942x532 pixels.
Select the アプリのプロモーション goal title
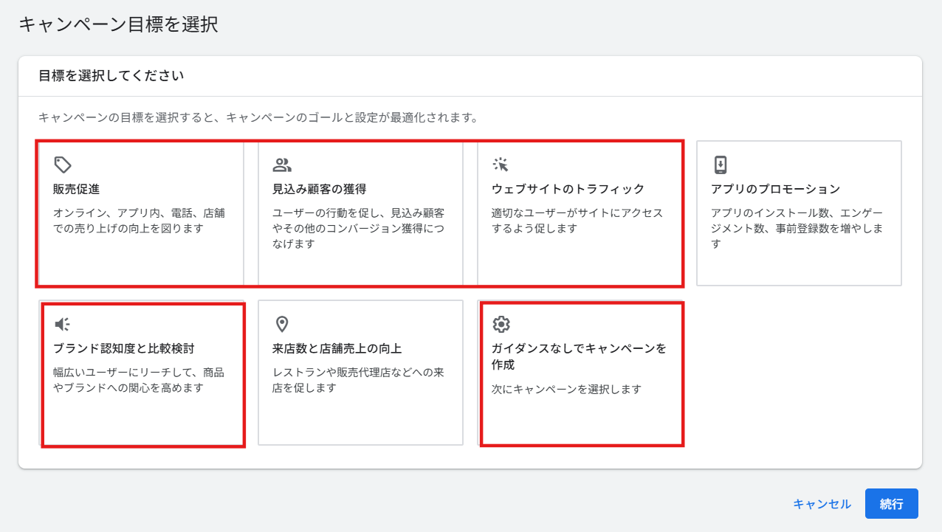pos(775,189)
